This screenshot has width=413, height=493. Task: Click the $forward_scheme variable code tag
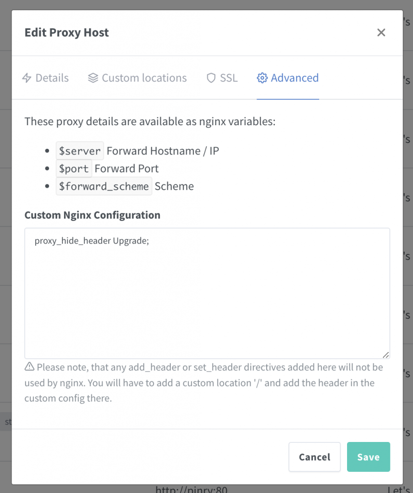(x=104, y=186)
